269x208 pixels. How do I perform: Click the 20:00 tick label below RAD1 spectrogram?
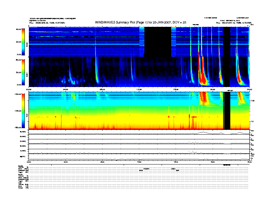[213, 89]
